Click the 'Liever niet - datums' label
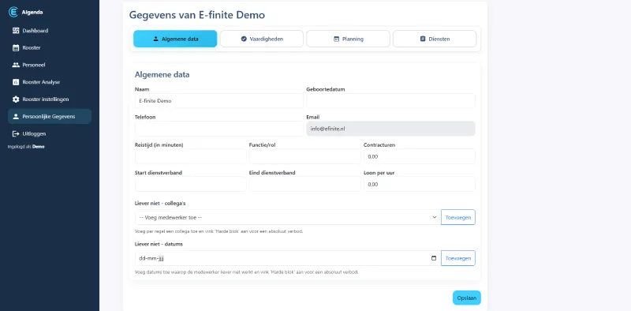Screen dimensions: 631x311 point(159,244)
